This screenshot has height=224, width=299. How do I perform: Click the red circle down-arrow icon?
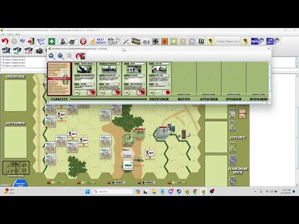point(83,41)
